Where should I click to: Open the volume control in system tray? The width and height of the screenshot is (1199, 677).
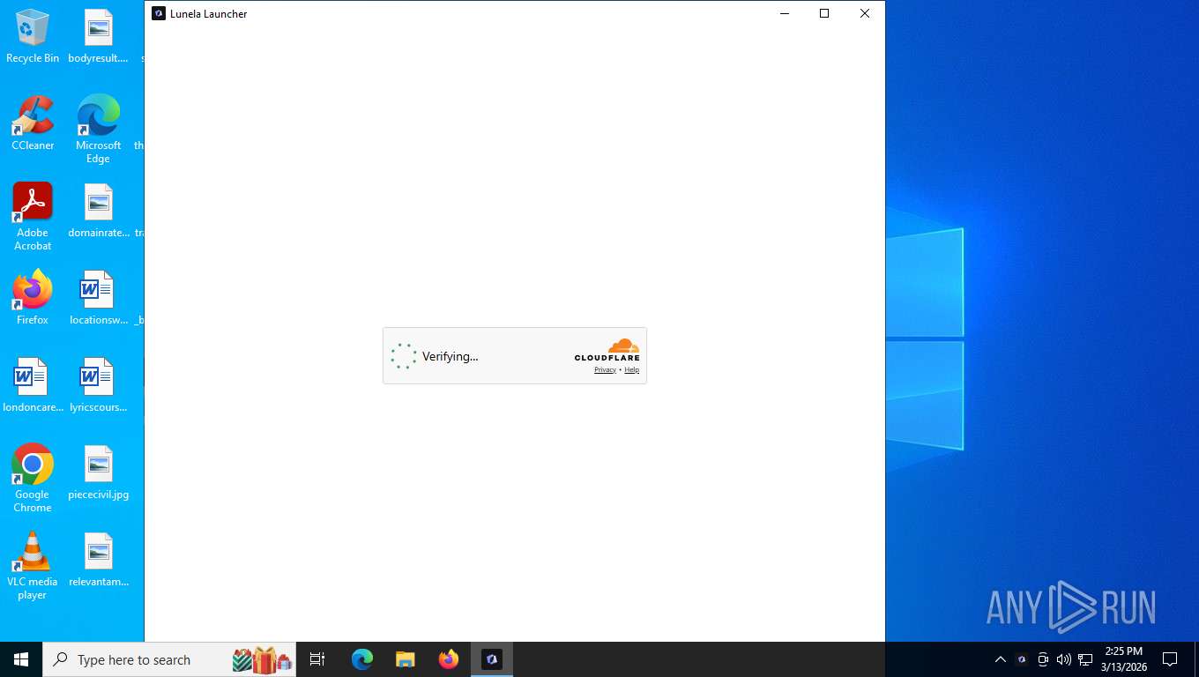[x=1064, y=659]
